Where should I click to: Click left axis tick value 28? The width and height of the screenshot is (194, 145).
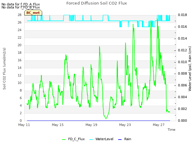point(19,15)
